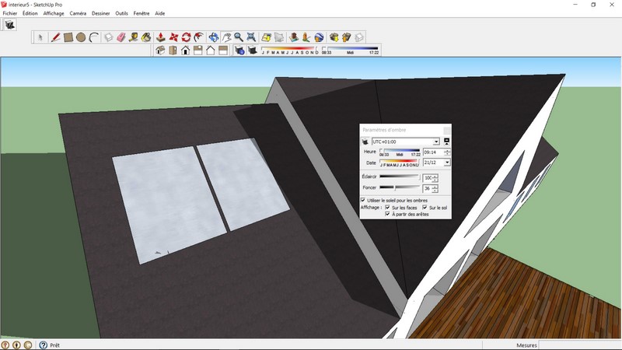The height and width of the screenshot is (350, 622).
Task: Select the Tape Measure tool
Action: pyautogui.click(x=134, y=37)
